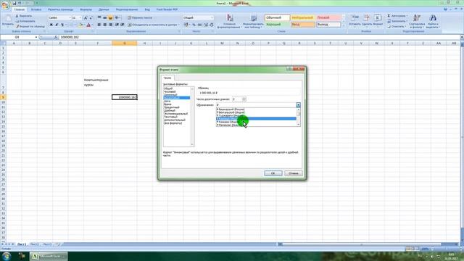Select Дата in number formats list
464x261 pixels.
tap(167, 101)
